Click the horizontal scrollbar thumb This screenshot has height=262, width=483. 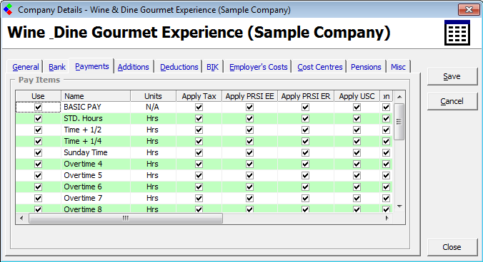(x=126, y=218)
